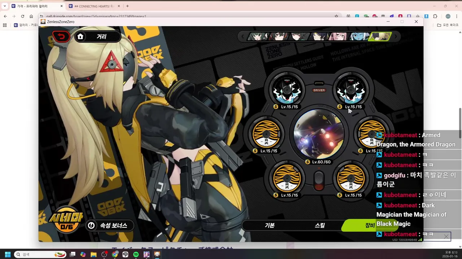Click the Chrome tab list dropdown arrow
The image size is (462, 259).
[x=5, y=6]
